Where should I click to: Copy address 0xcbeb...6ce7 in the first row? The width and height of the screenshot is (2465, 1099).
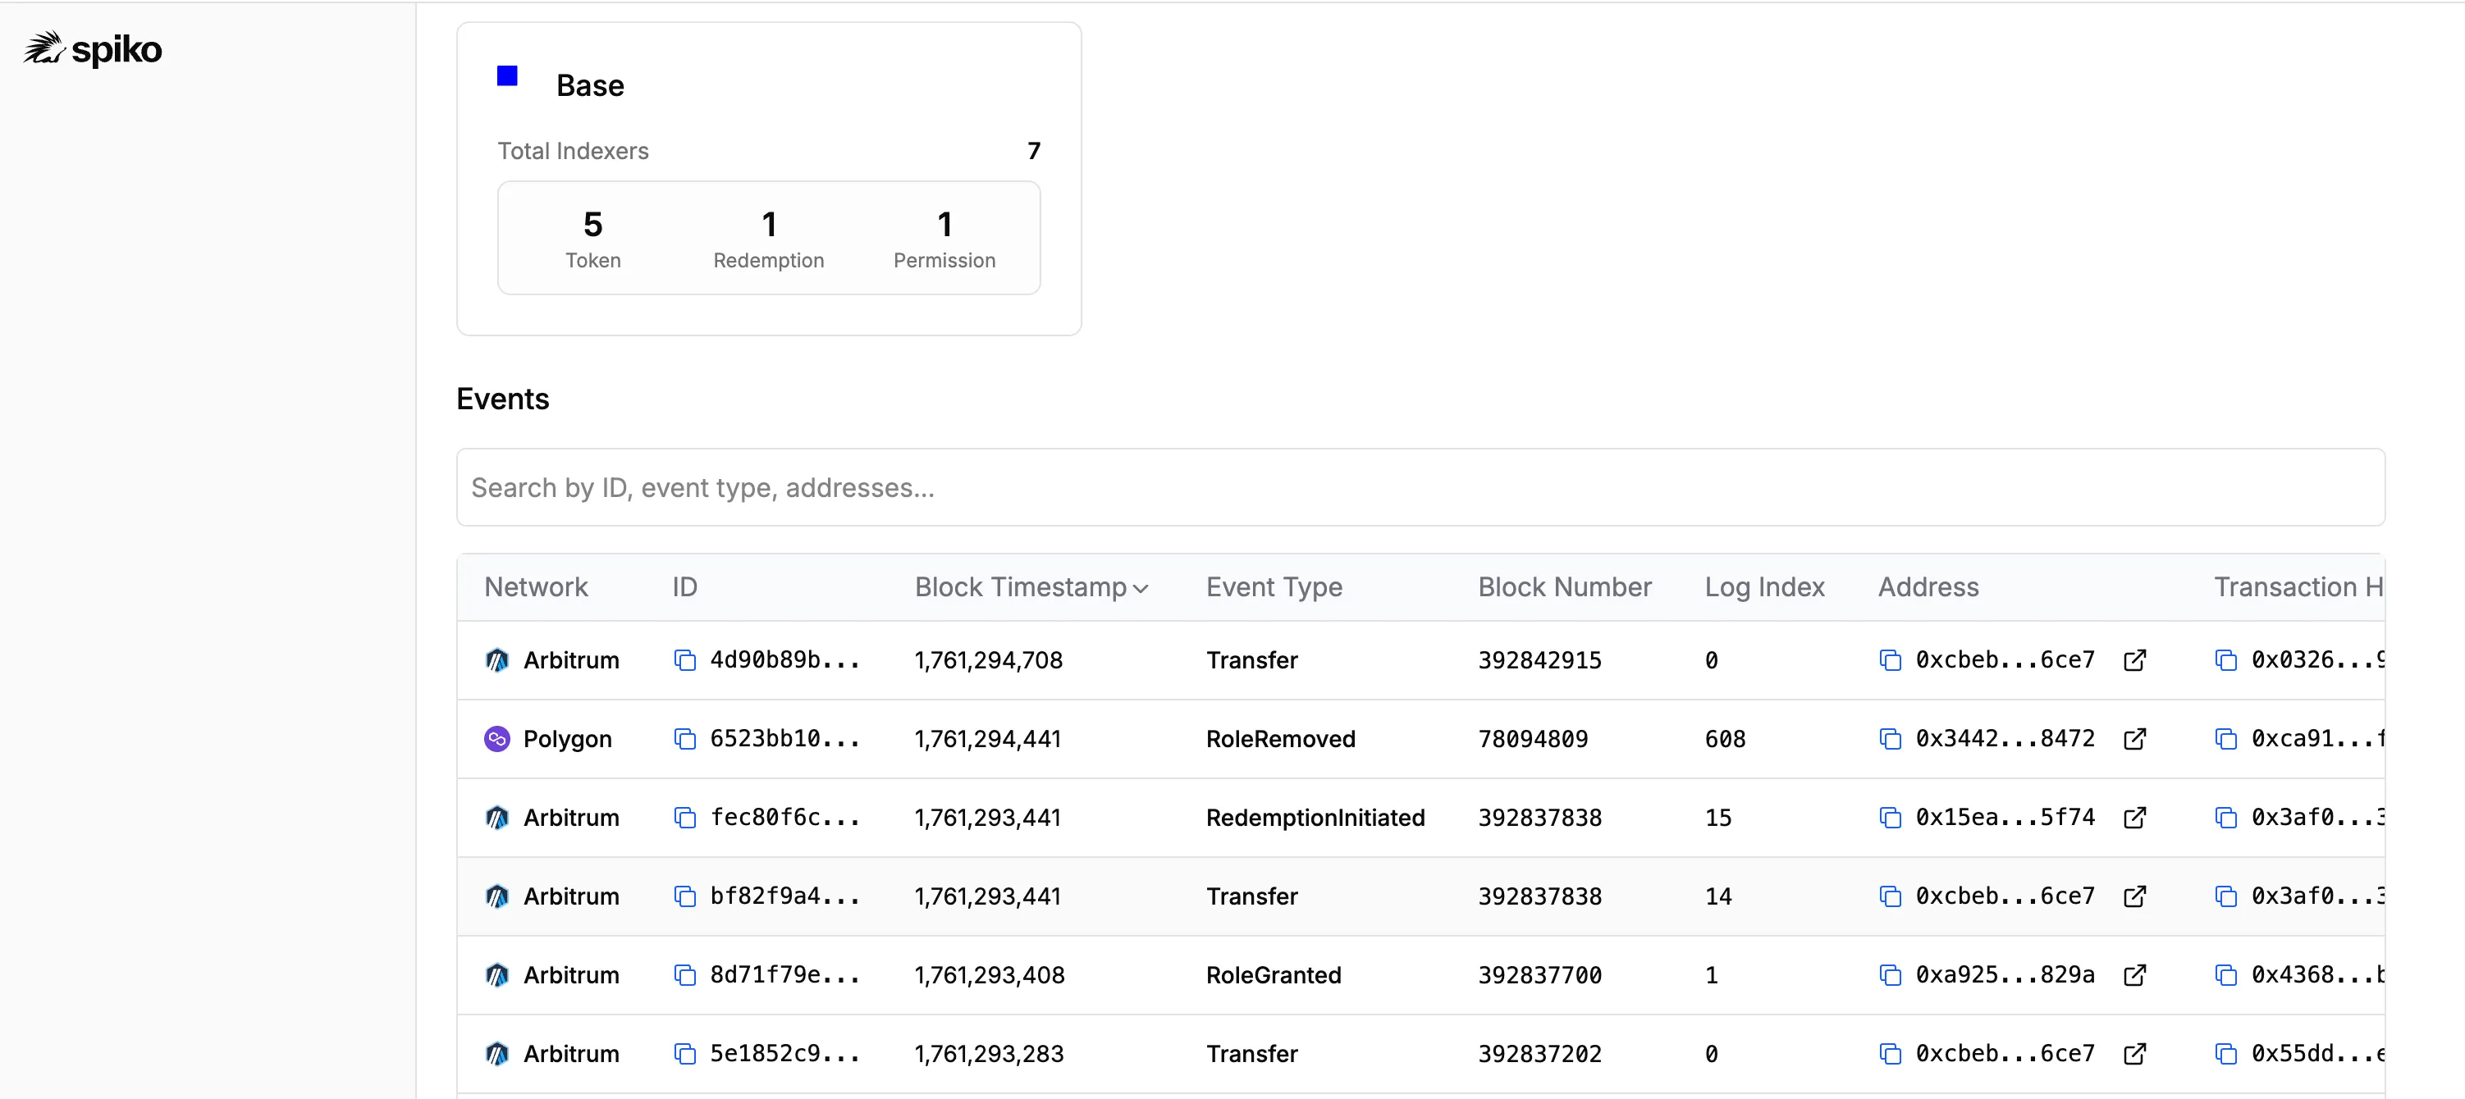tap(1890, 660)
